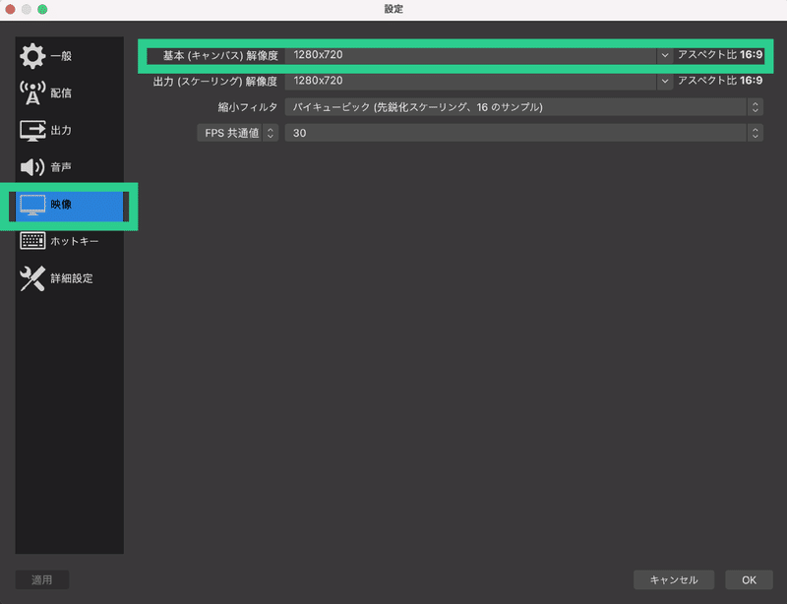Screen dimensions: 787x604
Task: Select the Stream antenna icon
Action: click(32, 92)
